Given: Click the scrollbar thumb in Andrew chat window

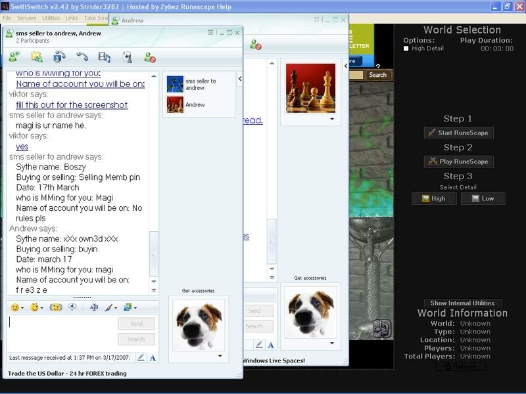Looking at the screenshot, I should tap(272, 241).
